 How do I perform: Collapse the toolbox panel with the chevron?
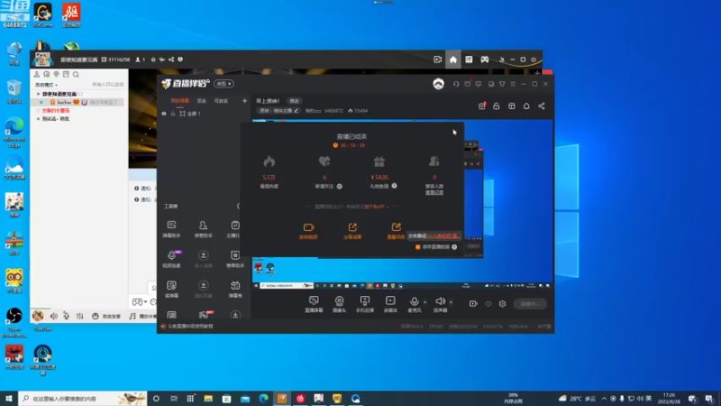238,207
